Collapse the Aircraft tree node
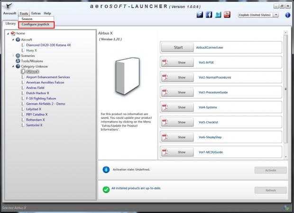This screenshot has width=294, height=213. click(x=13, y=39)
